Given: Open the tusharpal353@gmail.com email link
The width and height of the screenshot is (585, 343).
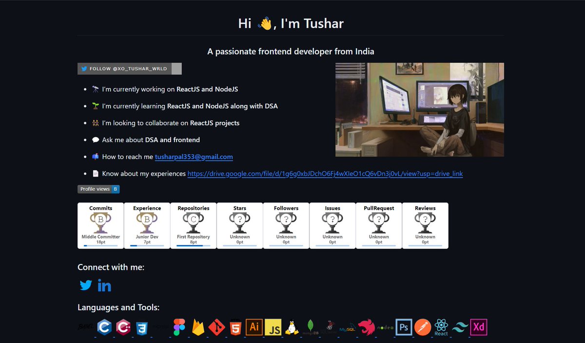Looking at the screenshot, I should [194, 157].
